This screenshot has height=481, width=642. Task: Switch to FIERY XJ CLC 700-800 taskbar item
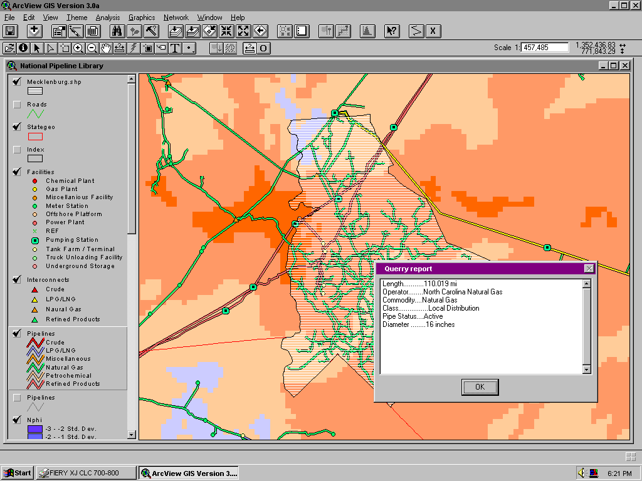[86, 473]
